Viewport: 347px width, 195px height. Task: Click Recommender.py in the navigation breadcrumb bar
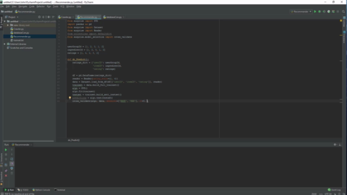click(25, 11)
